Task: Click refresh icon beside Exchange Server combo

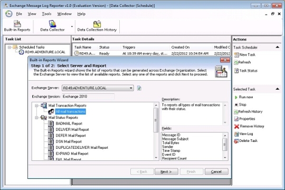Action: (x=139, y=88)
